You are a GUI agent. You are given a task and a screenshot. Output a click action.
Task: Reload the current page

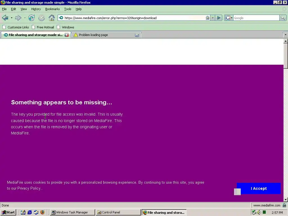tap(31, 18)
